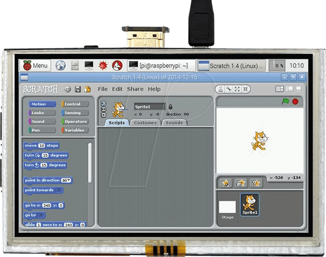Launch the web browser globe icon
326x257 pixels.
click(x=60, y=65)
